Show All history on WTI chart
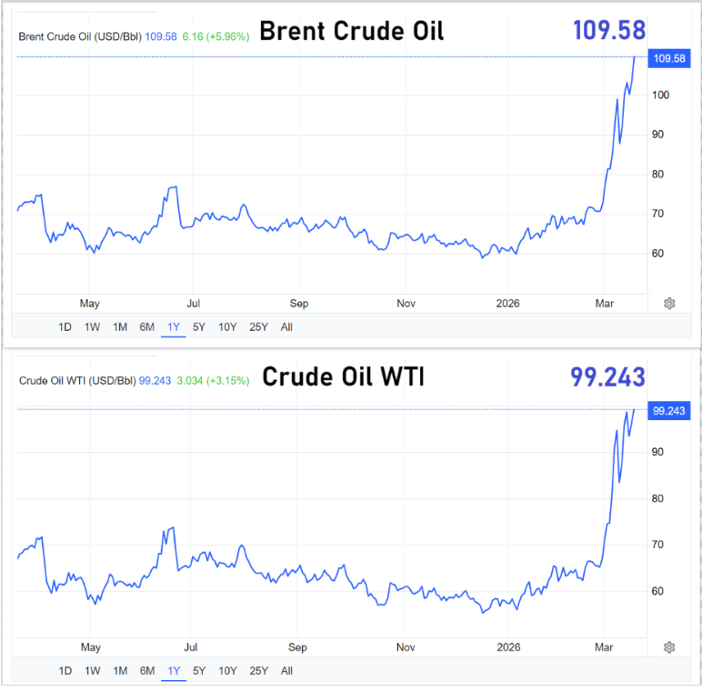The image size is (702, 691). 286,671
